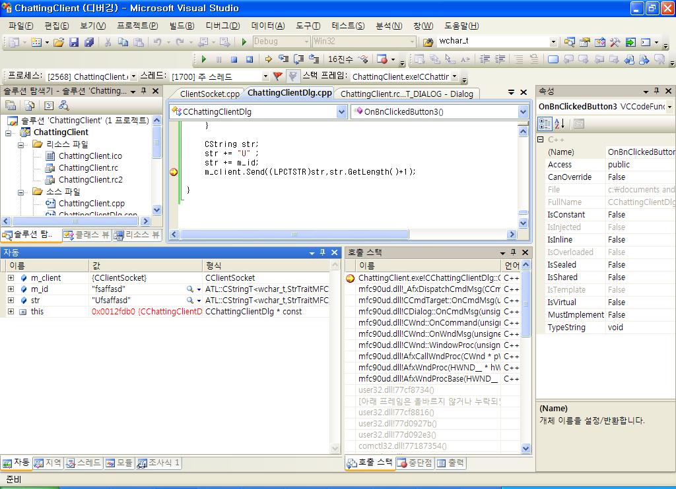
Task: Click the code editor horizontal scrollbar
Action: [x=343, y=234]
